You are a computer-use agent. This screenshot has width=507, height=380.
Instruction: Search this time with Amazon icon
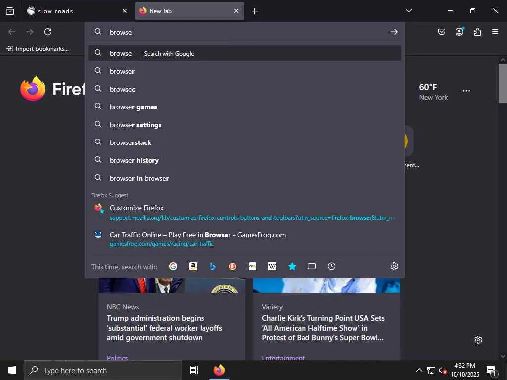tap(193, 266)
